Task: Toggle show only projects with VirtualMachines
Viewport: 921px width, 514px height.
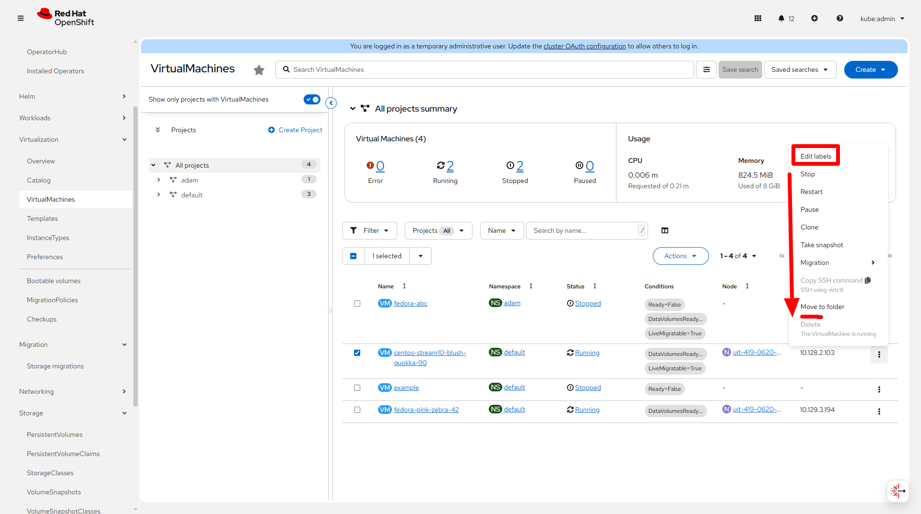Action: coord(312,100)
